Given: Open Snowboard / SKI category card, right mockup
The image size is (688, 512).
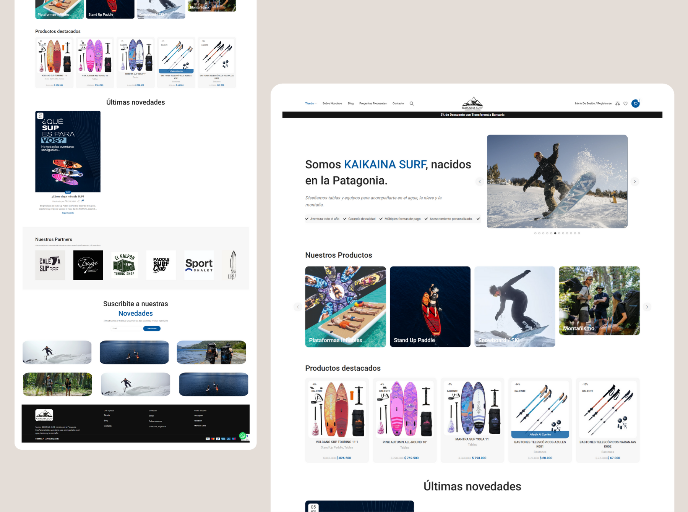Looking at the screenshot, I should [x=514, y=307].
